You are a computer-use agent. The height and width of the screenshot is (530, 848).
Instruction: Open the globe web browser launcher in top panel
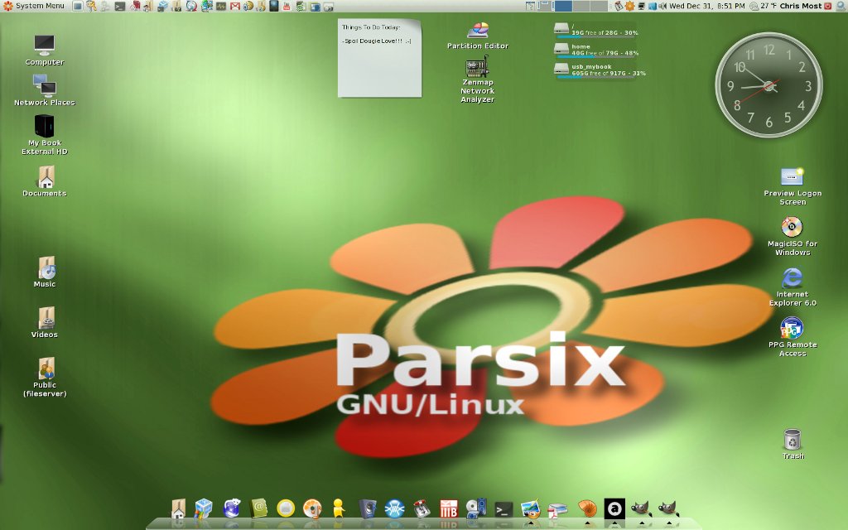click(191, 6)
